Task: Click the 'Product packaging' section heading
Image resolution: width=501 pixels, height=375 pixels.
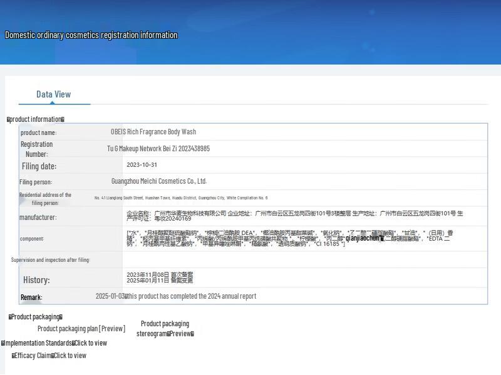Action: (36, 317)
